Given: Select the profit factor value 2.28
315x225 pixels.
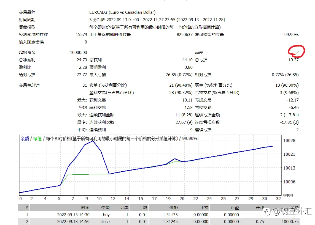Looking at the screenshot, I should pos(83,67).
